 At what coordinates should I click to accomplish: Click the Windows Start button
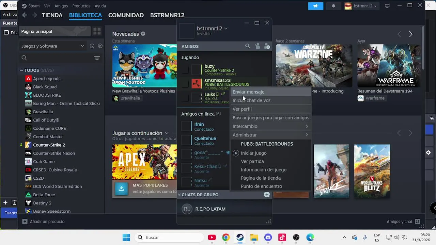tap(126, 238)
